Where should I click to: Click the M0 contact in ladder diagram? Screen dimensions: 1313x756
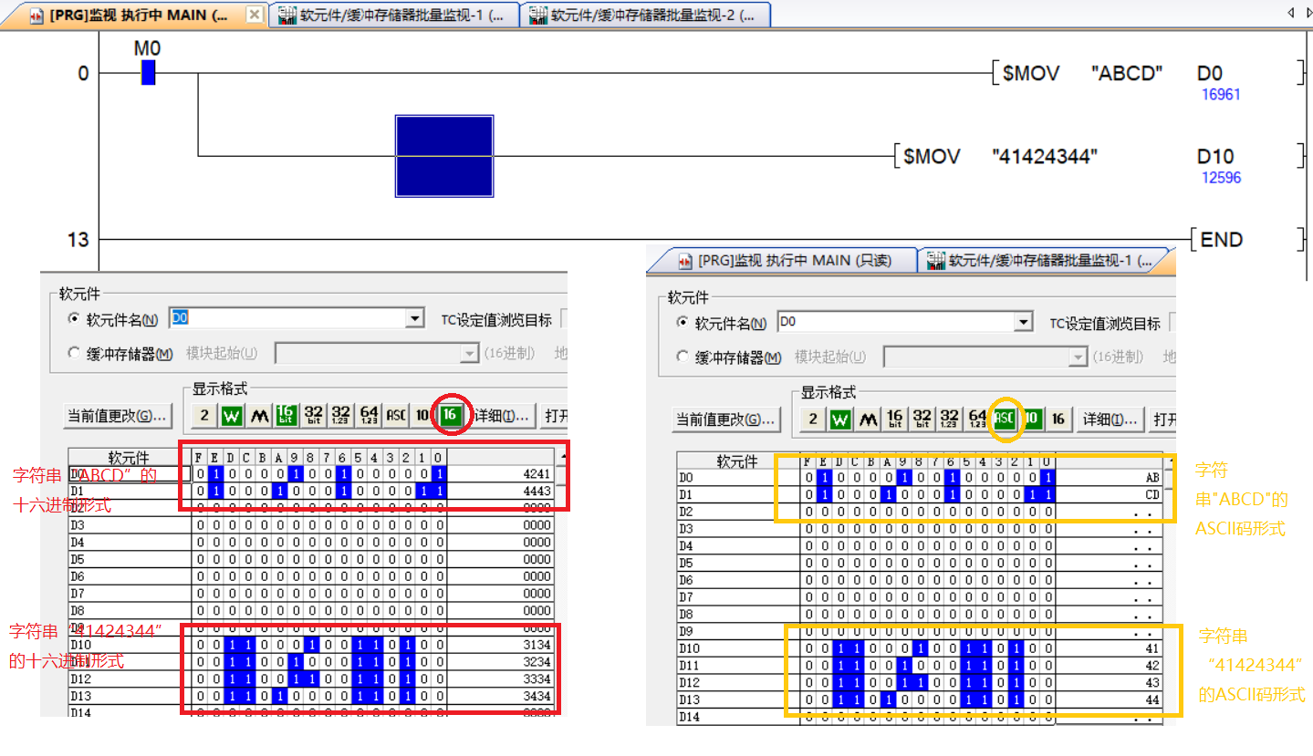pos(148,73)
